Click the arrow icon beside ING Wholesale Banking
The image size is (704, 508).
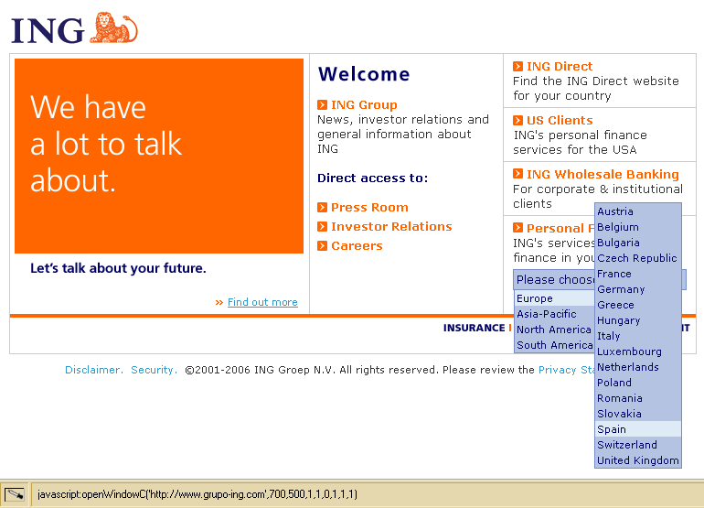(x=517, y=174)
